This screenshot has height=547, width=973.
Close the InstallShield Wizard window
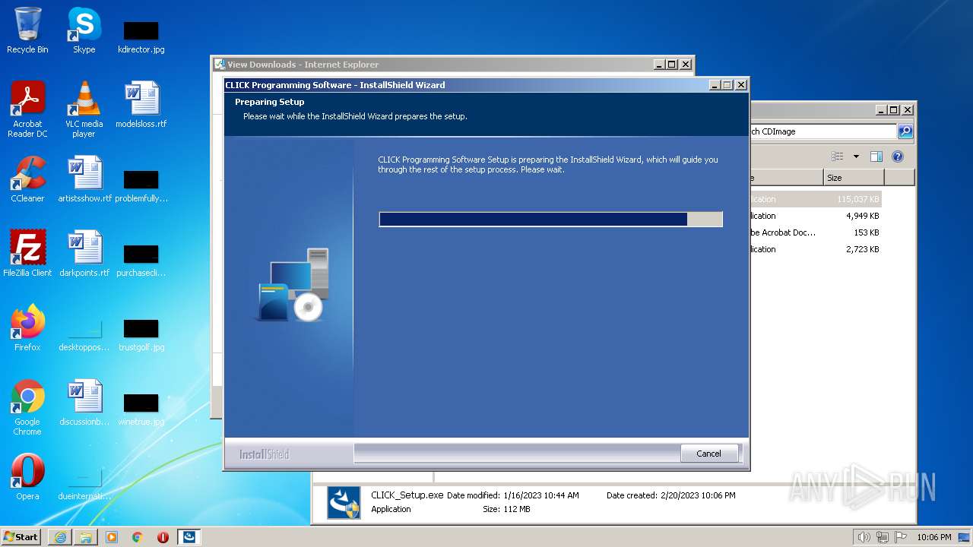click(741, 85)
